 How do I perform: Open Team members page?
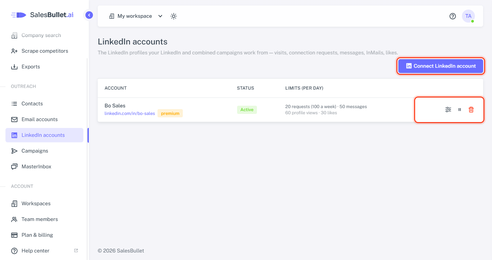pyautogui.click(x=44, y=219)
